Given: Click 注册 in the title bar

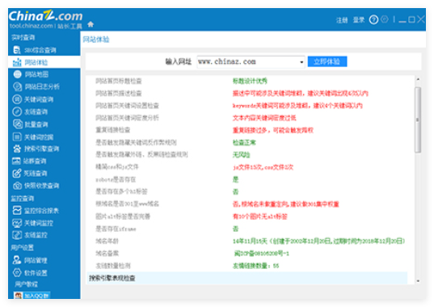Looking at the screenshot, I should pyautogui.click(x=342, y=20).
